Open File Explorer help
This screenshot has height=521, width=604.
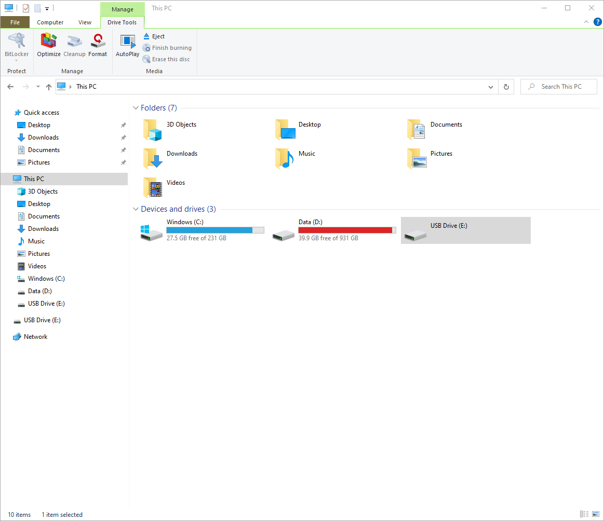[x=597, y=22]
